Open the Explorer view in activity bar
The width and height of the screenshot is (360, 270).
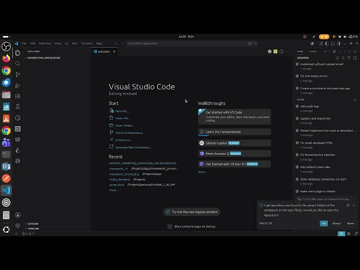pyautogui.click(x=17, y=53)
